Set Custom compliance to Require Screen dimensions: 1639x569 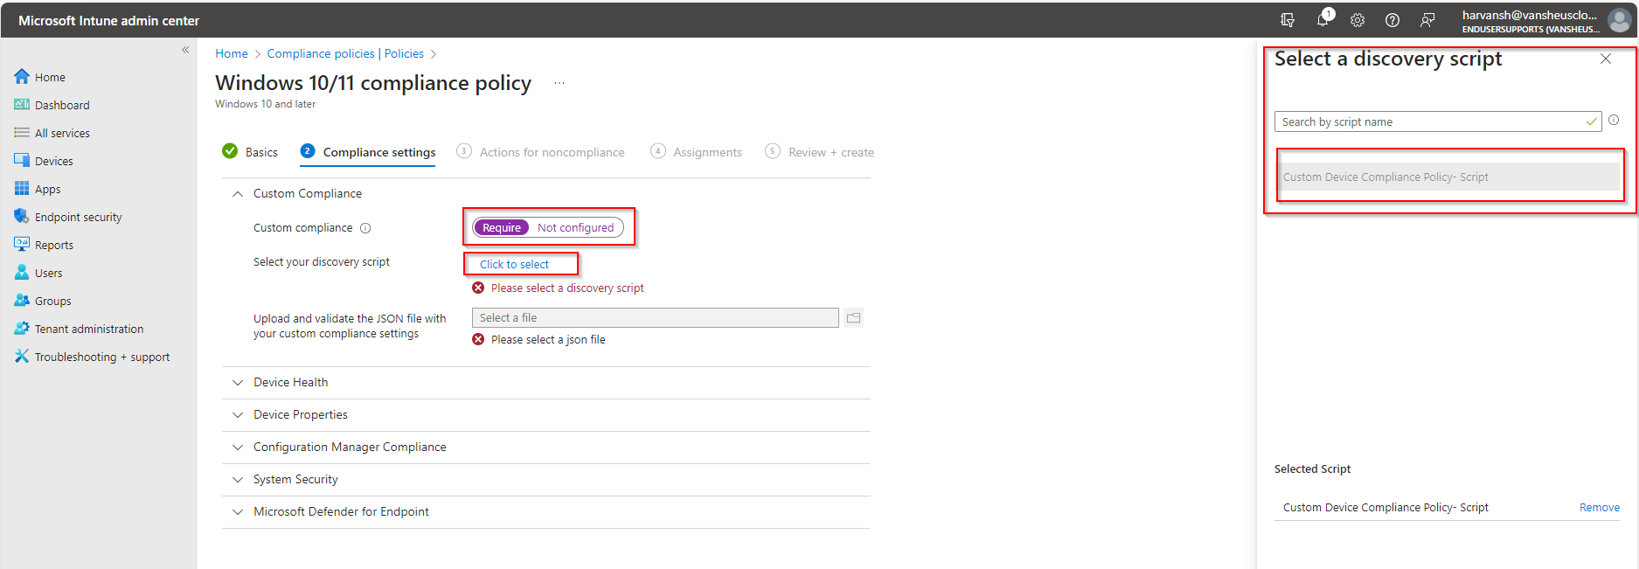point(502,227)
